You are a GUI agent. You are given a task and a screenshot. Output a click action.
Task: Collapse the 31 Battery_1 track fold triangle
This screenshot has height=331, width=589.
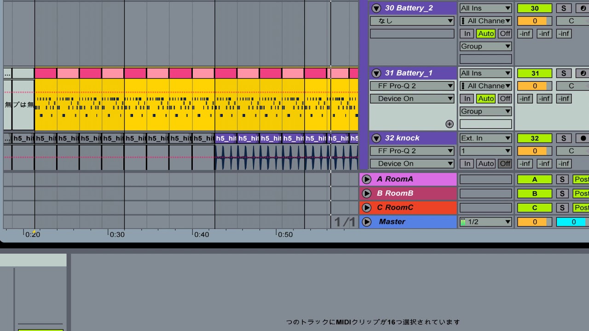[376, 73]
